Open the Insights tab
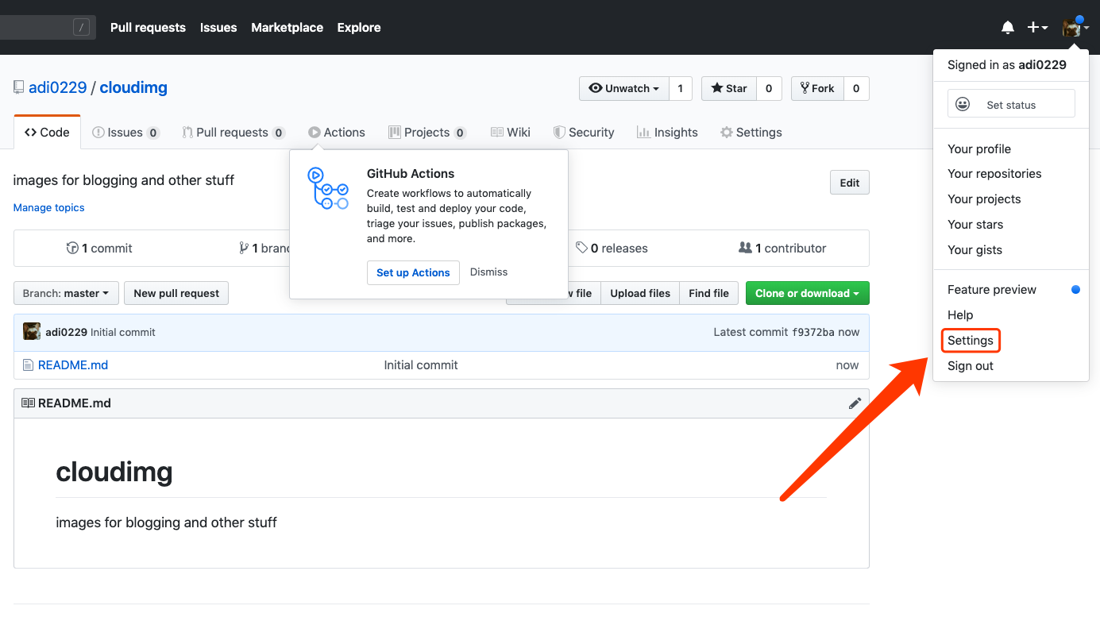 (667, 133)
